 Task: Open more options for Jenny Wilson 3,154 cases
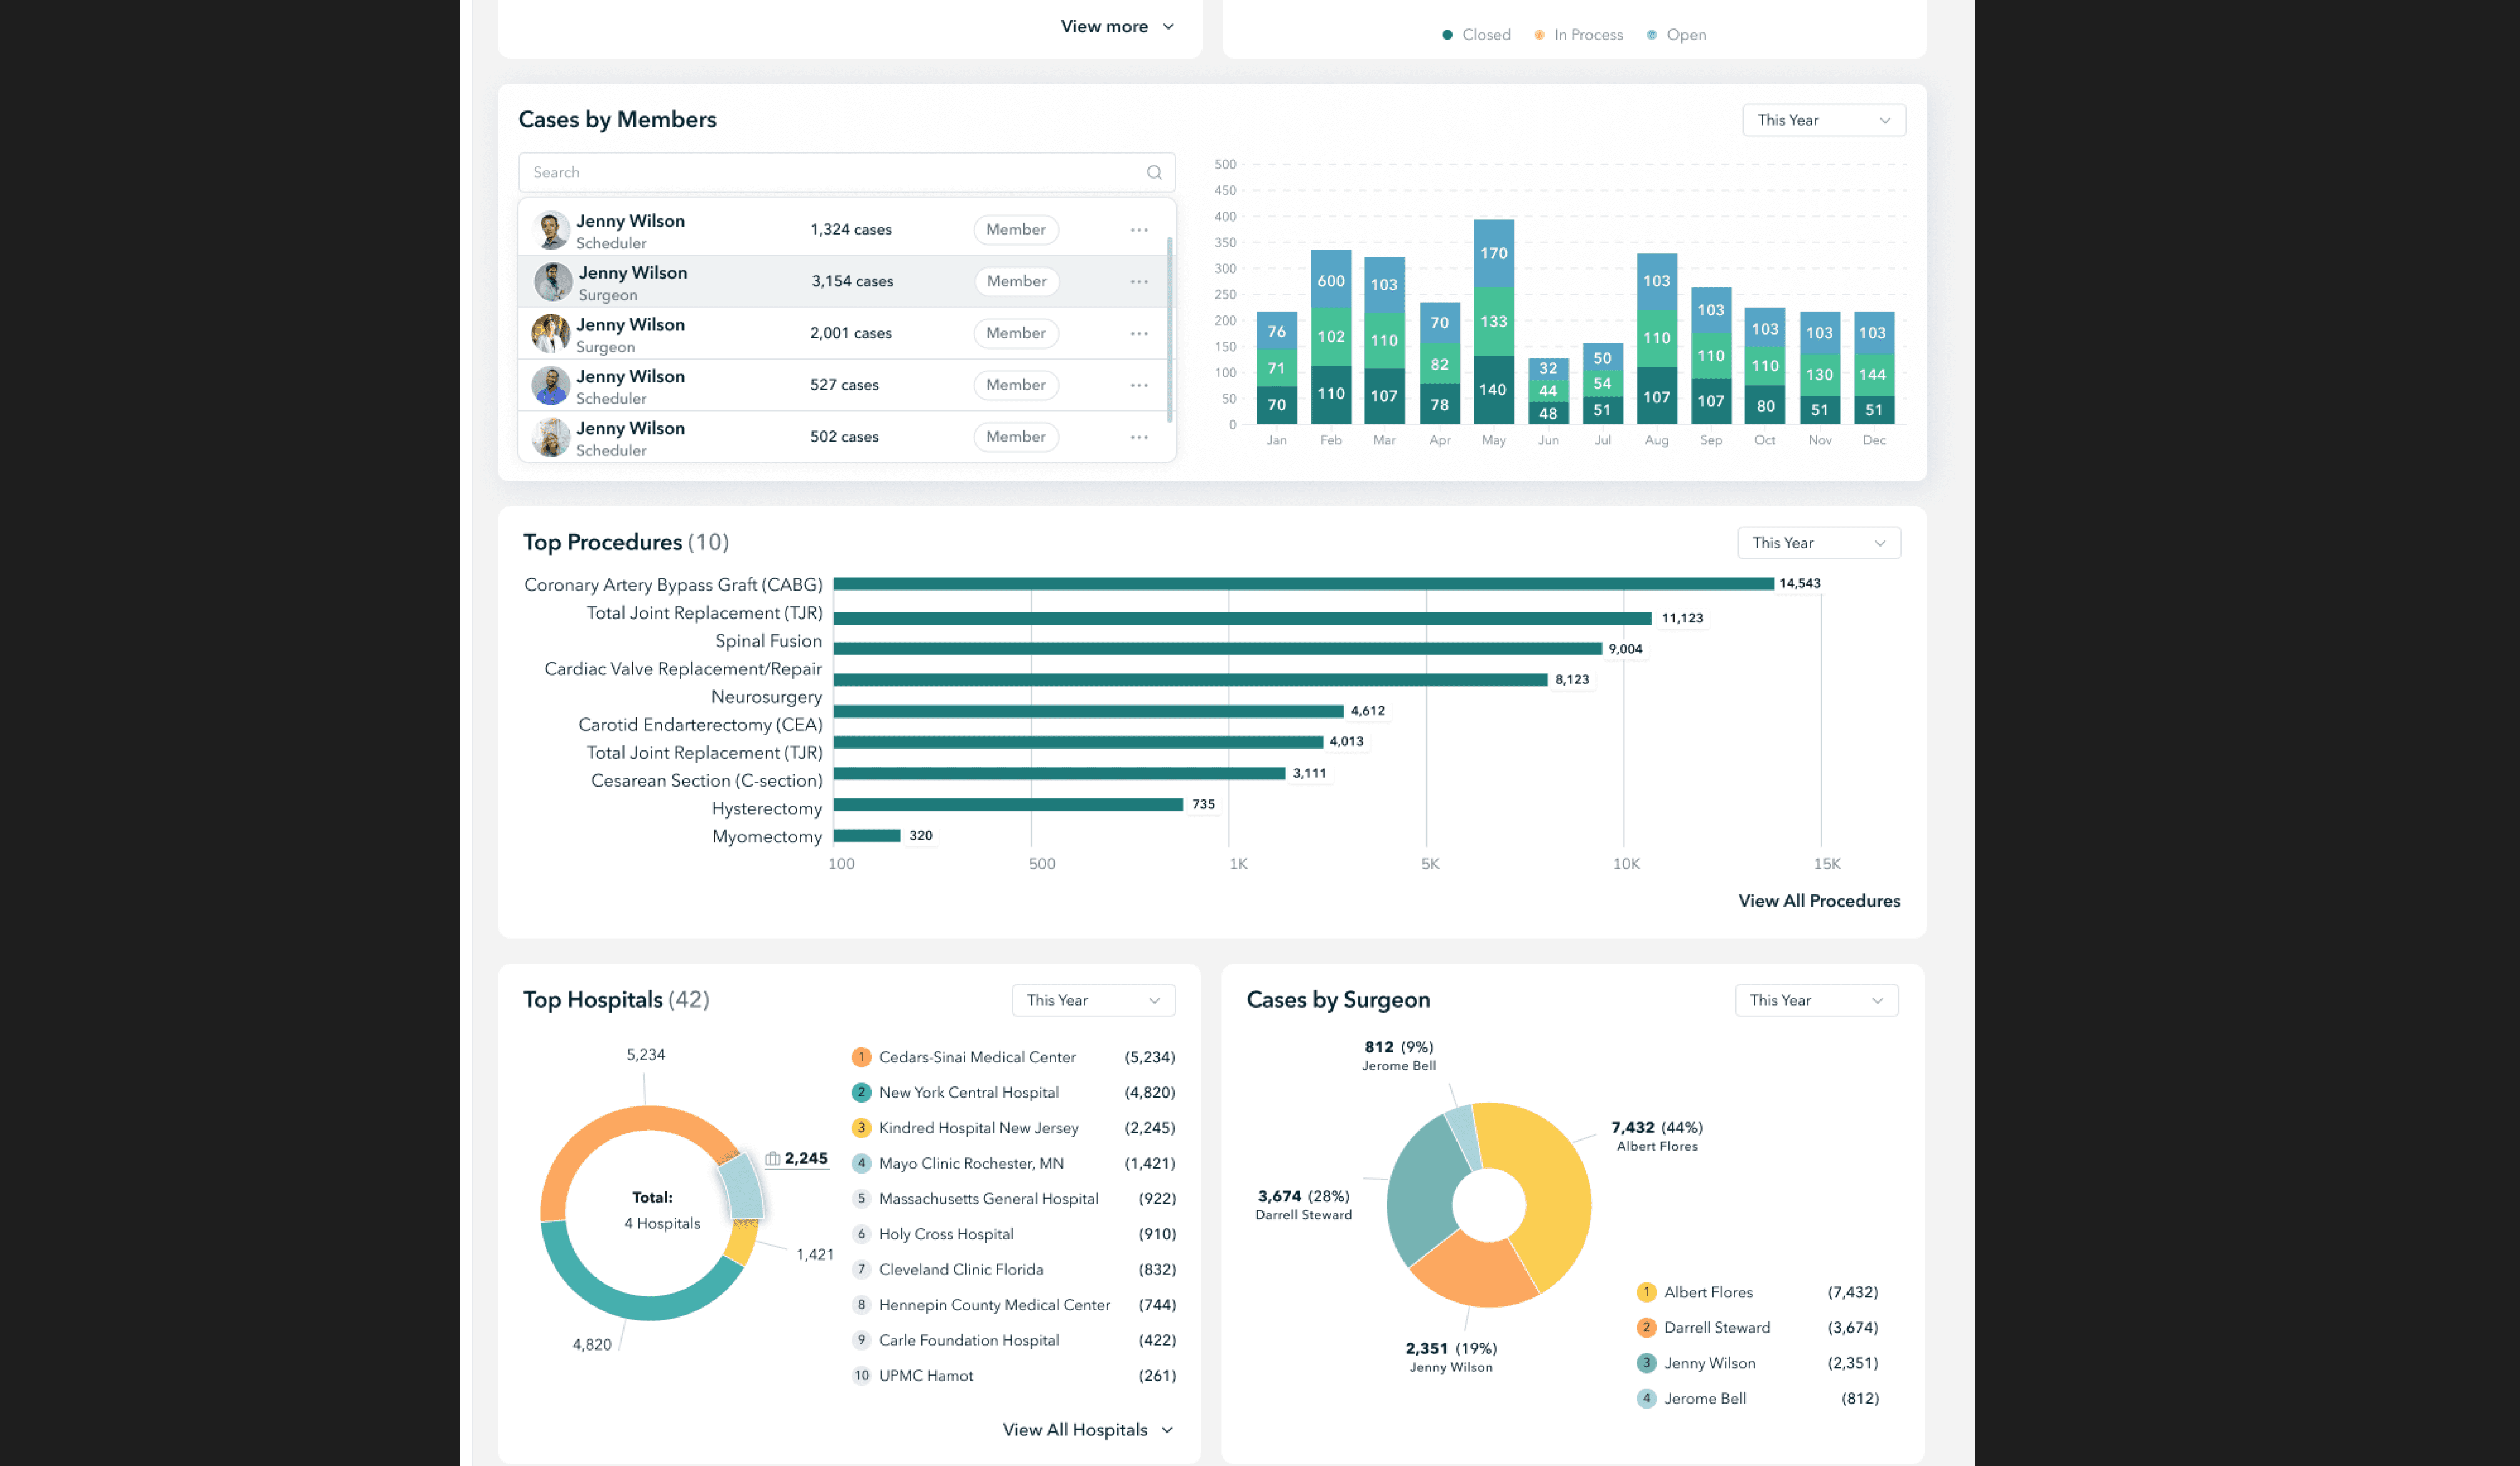click(1139, 282)
